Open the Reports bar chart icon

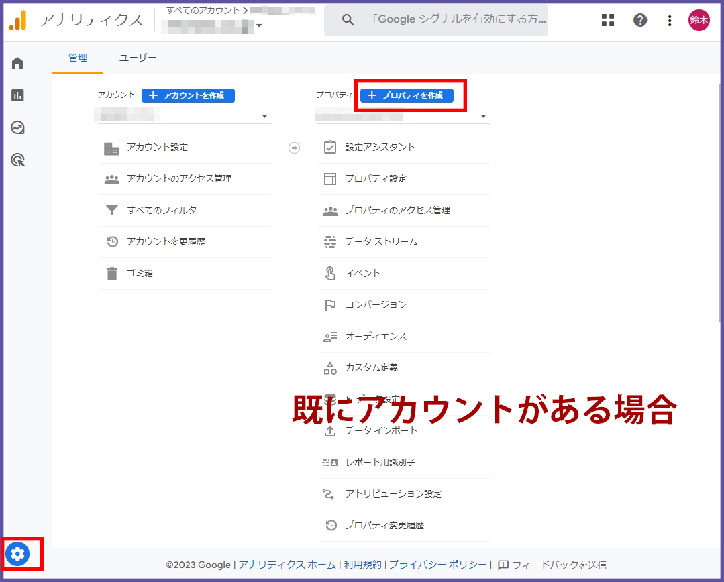(17, 95)
